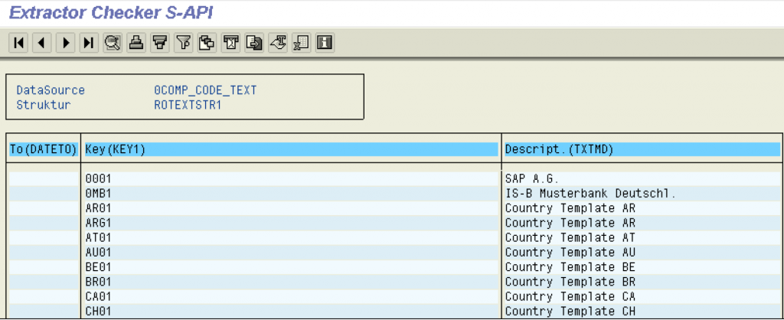This screenshot has height=320, width=784.
Task: Click the overlapping windows layout icon
Action: tap(207, 43)
